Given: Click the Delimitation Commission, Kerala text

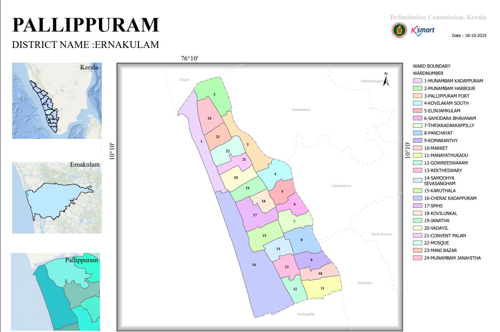Looking at the screenshot, I should 438,17.
